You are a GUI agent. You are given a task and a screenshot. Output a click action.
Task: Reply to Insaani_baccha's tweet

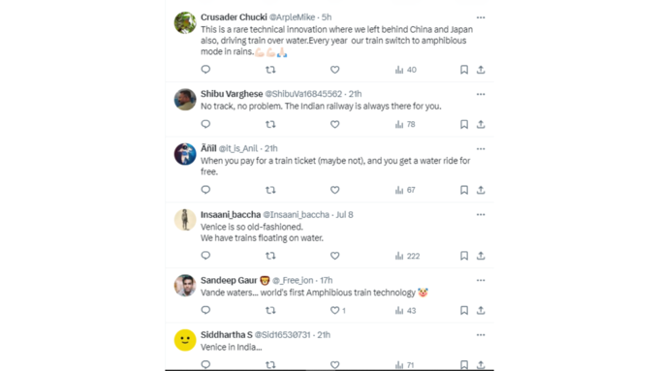[x=205, y=256]
